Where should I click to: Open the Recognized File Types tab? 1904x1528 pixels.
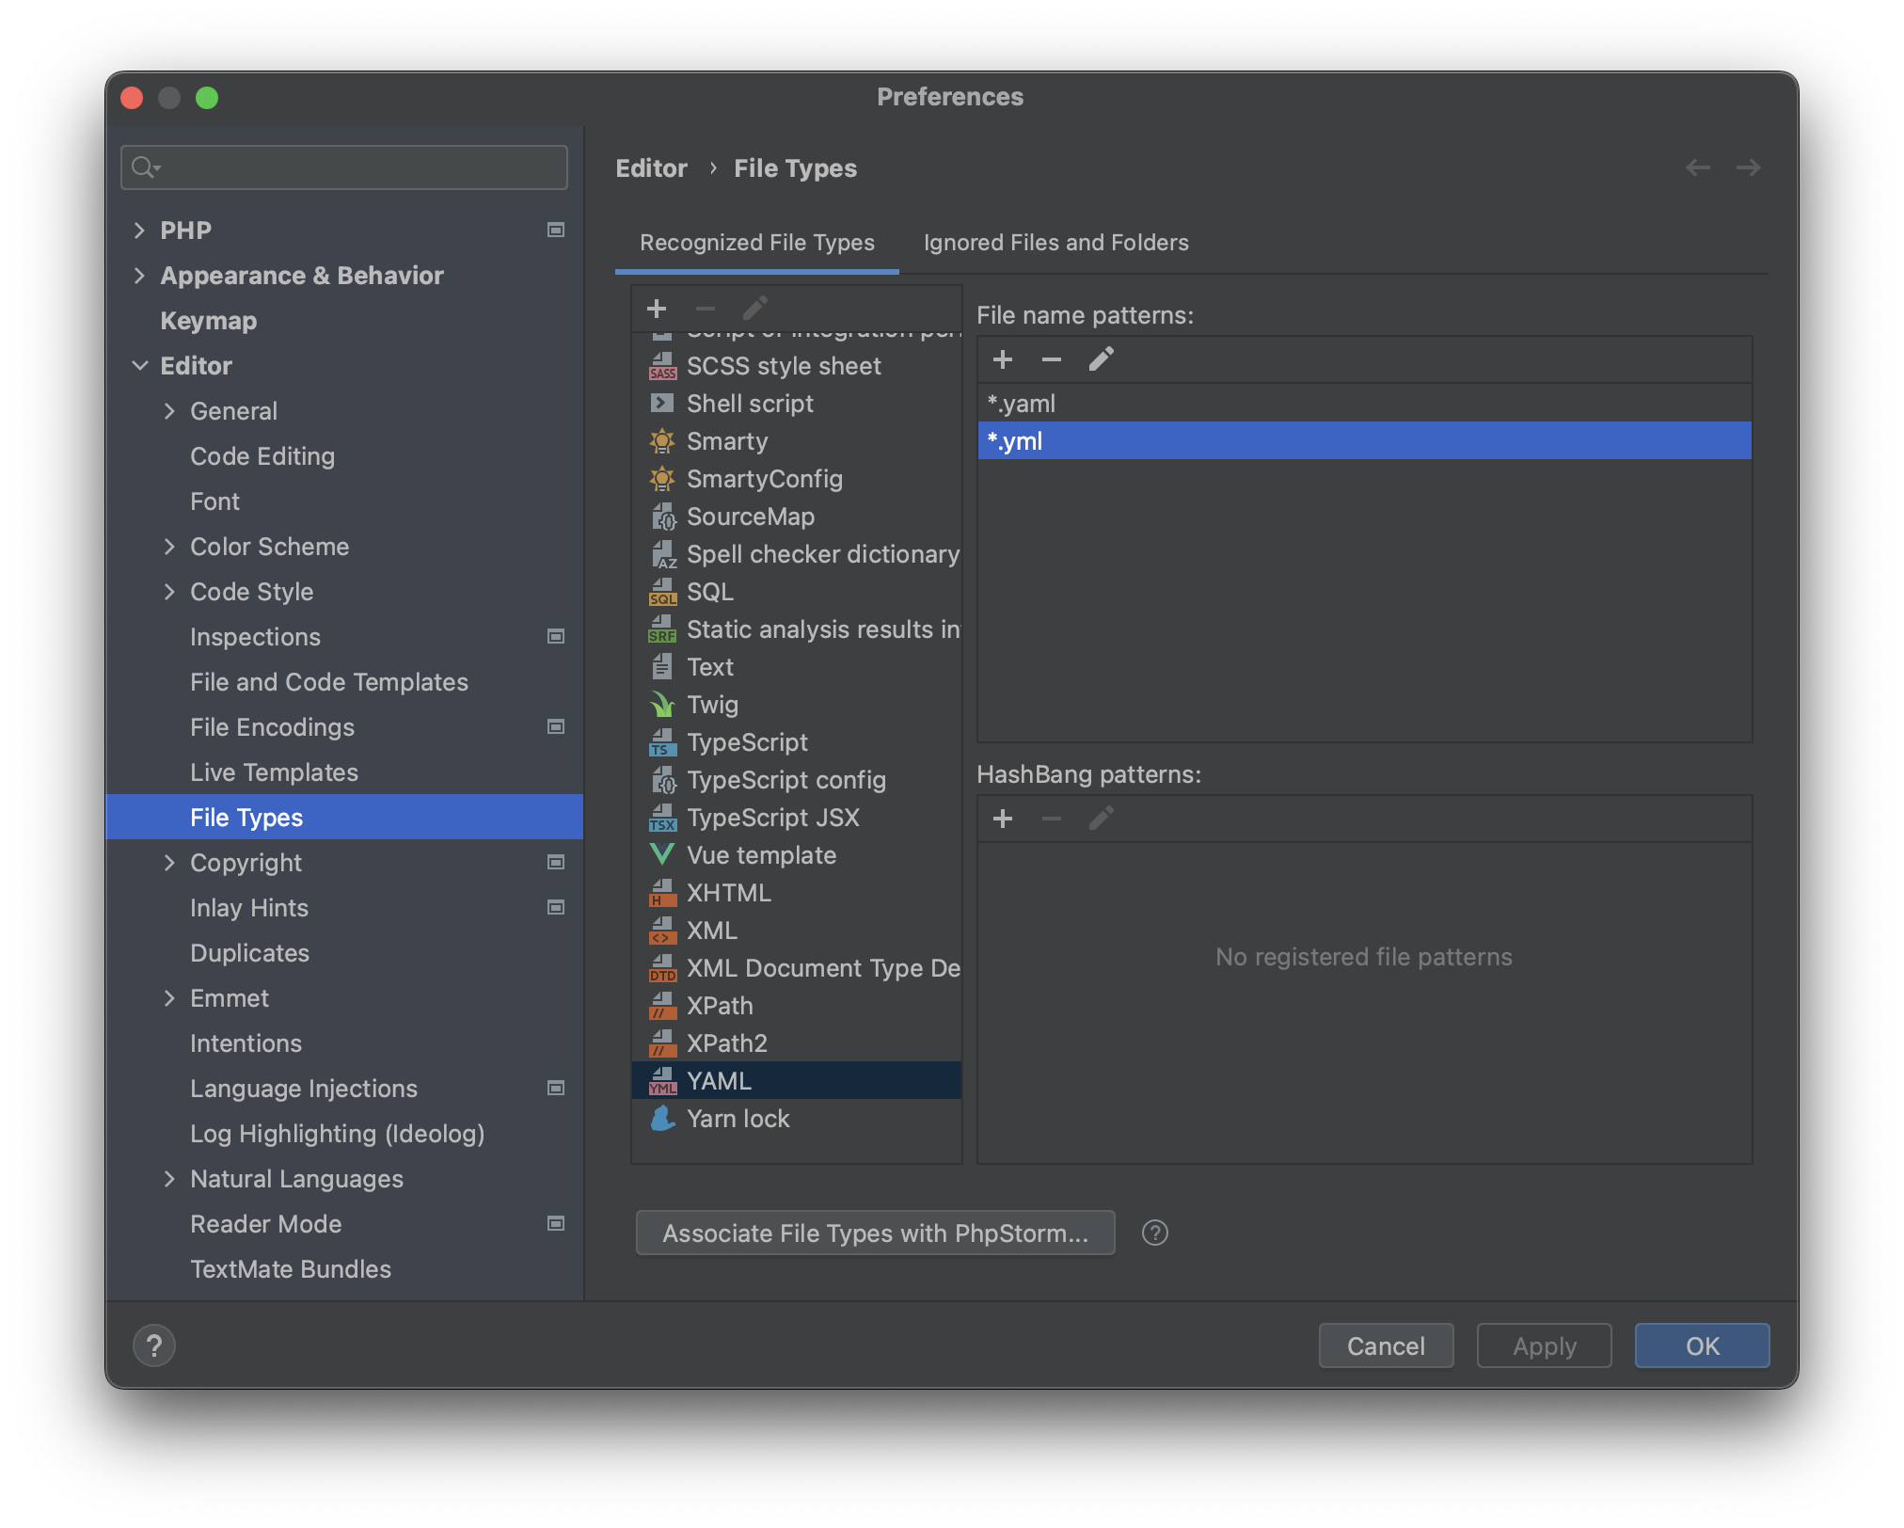pos(756,243)
